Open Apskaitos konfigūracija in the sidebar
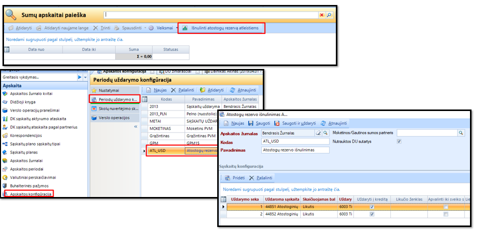Image resolution: width=477 pixels, height=239 pixels. (31, 193)
